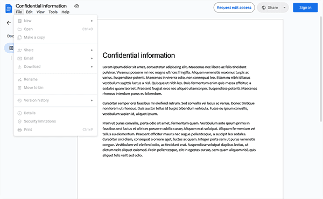Choose Rename in the File menu
The width and height of the screenshot is (323, 199).
tap(55, 79)
